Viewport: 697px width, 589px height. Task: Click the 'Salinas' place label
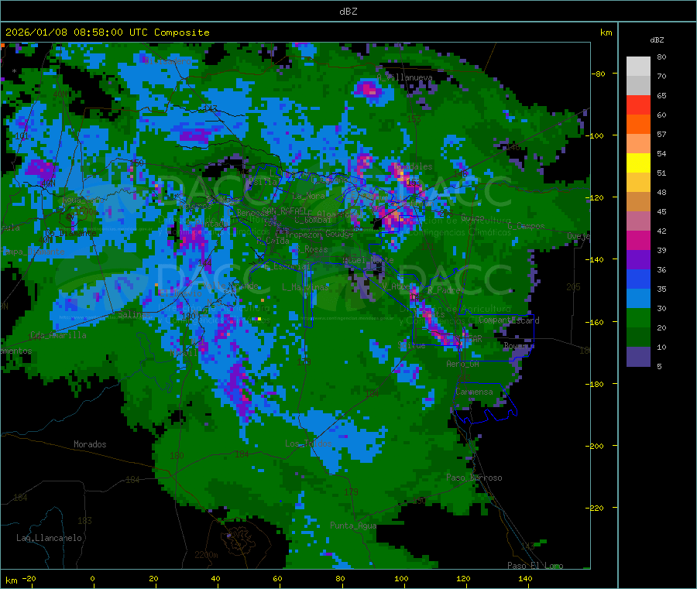(134, 314)
